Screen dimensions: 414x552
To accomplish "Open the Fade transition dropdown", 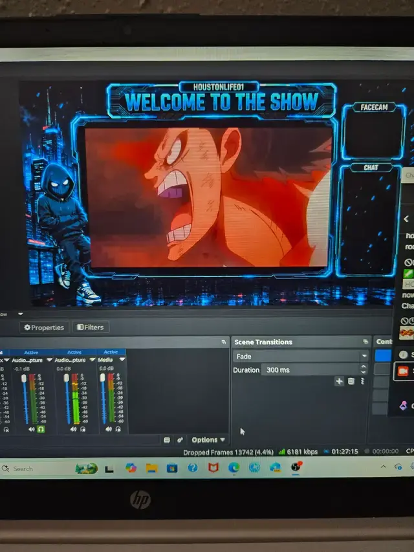I will (301, 357).
